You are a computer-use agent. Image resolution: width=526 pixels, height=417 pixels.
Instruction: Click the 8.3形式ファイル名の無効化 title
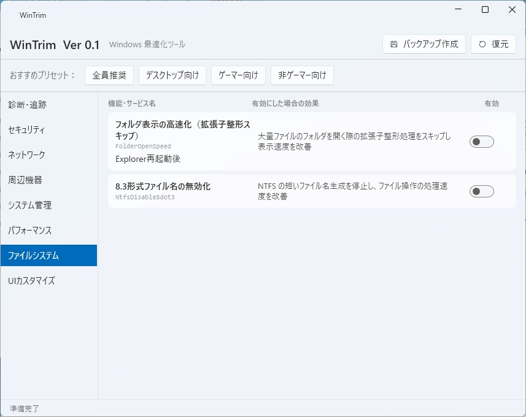(163, 186)
